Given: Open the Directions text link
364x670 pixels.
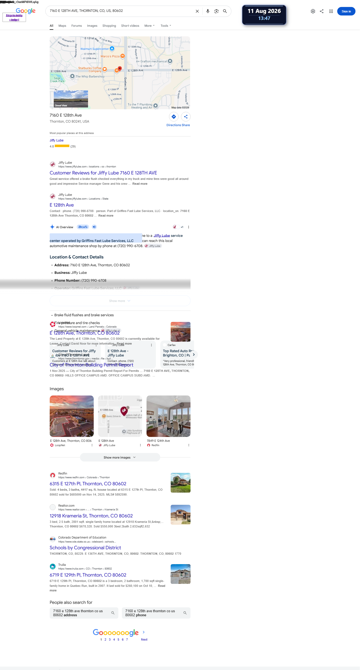Looking at the screenshot, I should (174, 125).
